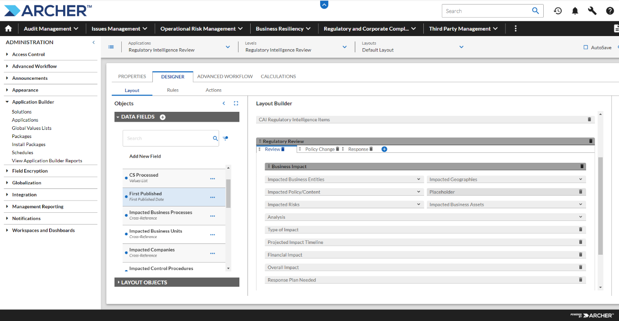The width and height of the screenshot is (619, 321).
Task: Open the administration wrench icon
Action: [592, 11]
